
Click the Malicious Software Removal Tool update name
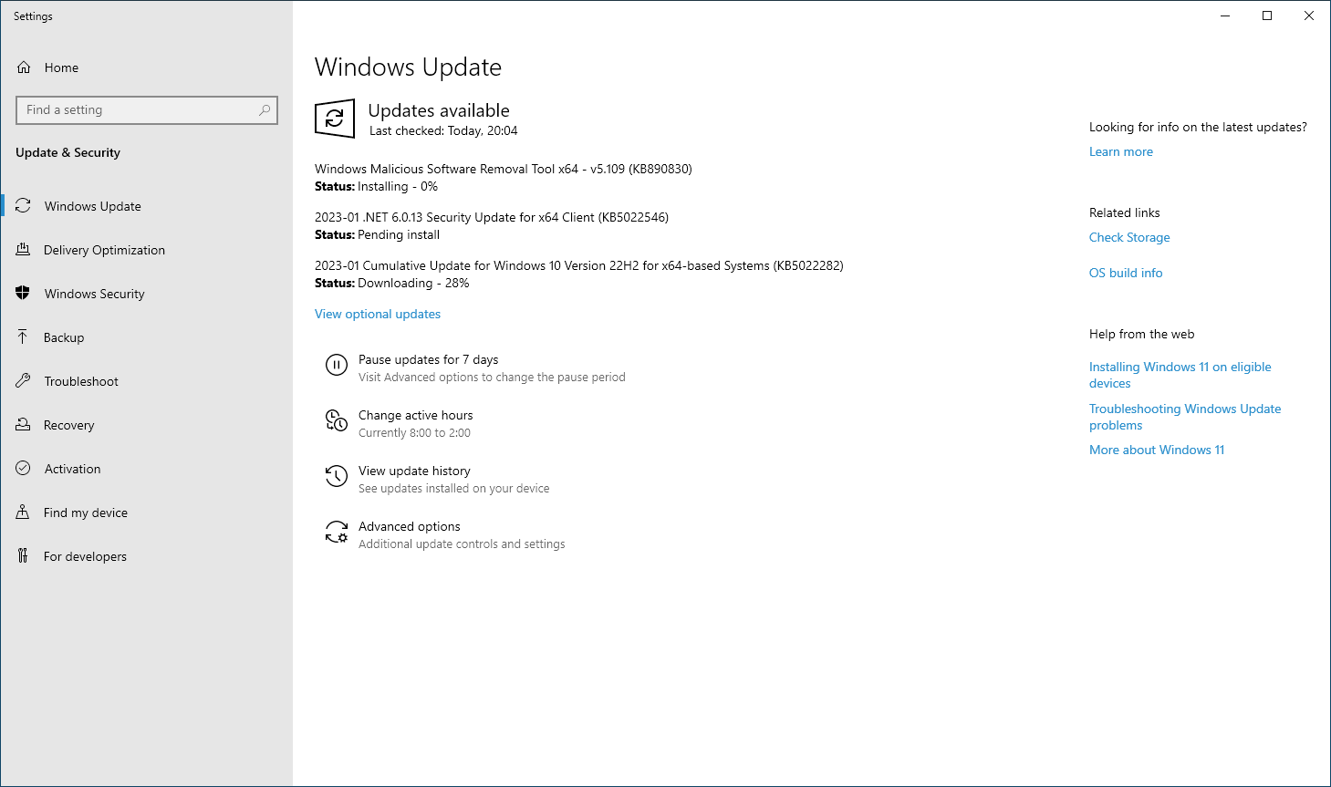(x=504, y=169)
